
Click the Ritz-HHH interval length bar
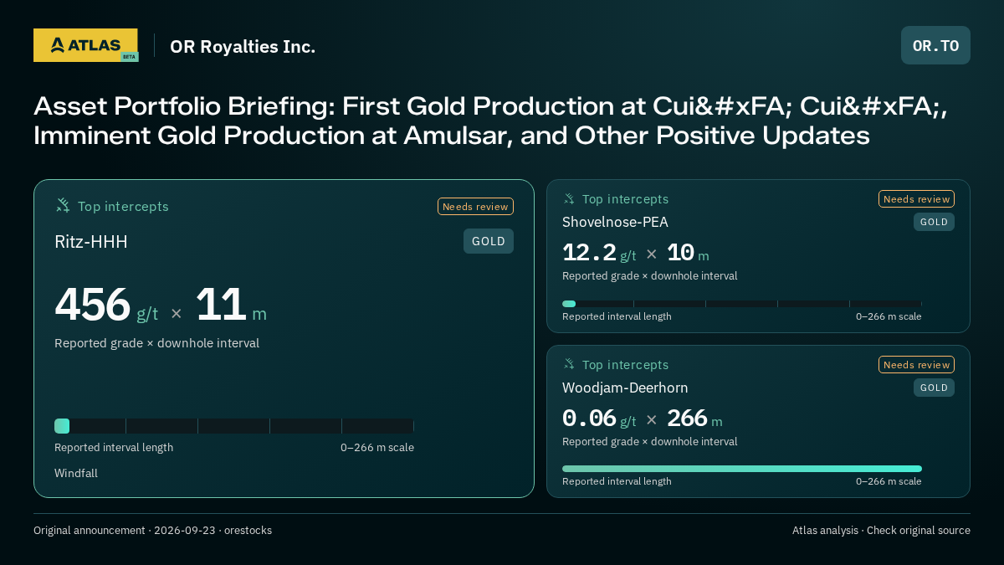click(234, 426)
